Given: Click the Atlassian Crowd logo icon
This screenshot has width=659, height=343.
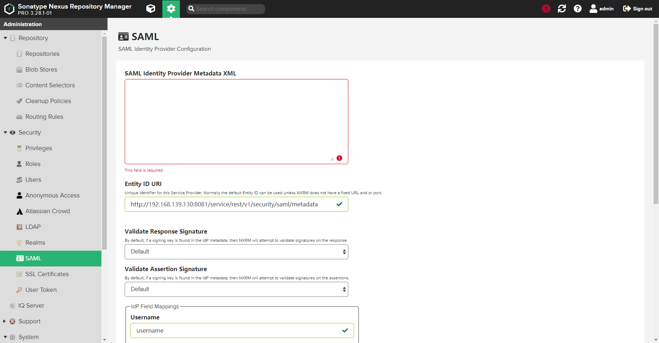Looking at the screenshot, I should tap(19, 211).
